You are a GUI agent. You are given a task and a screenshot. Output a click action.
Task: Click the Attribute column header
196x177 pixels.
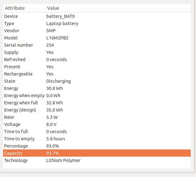coord(24,8)
